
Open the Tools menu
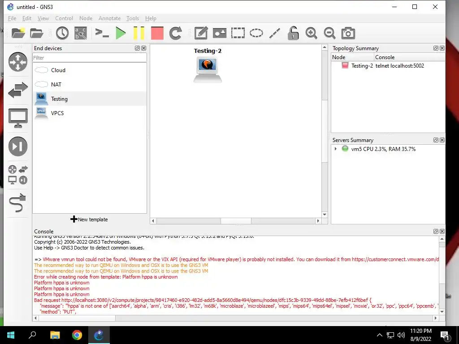tap(133, 18)
